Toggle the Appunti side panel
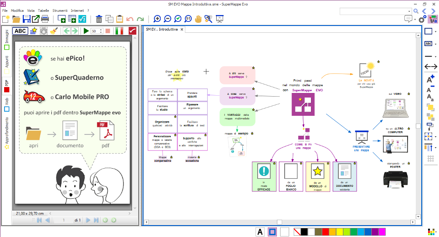Screen dimensions: 439x237 coord(7,64)
